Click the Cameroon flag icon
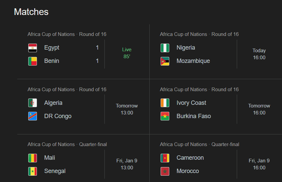 pyautogui.click(x=165, y=158)
